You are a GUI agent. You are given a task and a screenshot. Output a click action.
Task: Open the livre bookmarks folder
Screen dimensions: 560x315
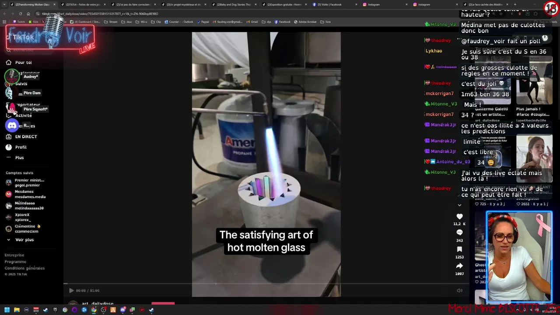(x=325, y=22)
